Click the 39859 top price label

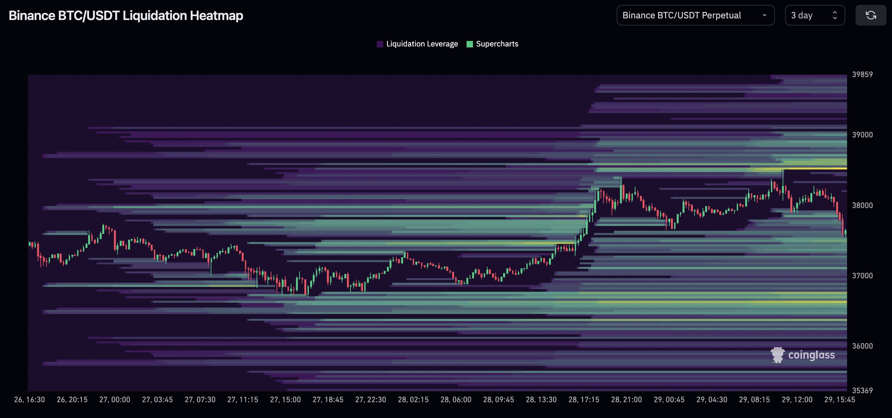[x=862, y=75]
